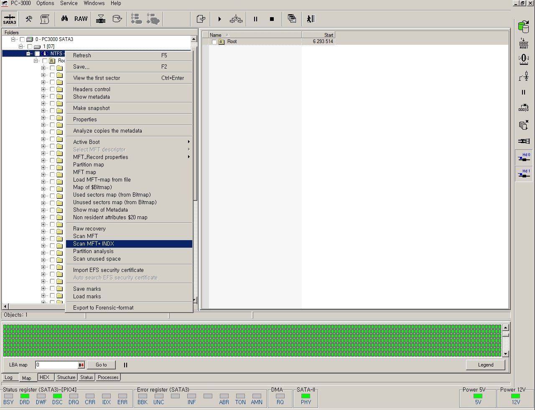Image resolution: width=535 pixels, height=410 pixels.
Task: Click the binoculars search icon
Action: coord(64,19)
